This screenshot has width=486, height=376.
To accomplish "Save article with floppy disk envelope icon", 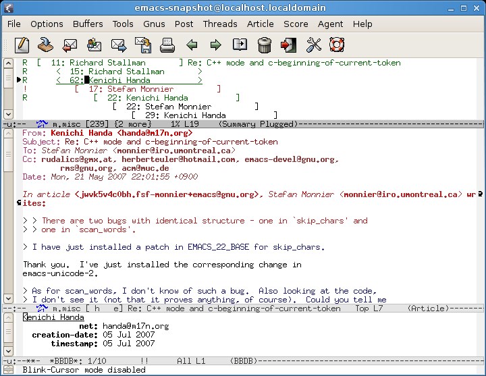I will tap(143, 45).
